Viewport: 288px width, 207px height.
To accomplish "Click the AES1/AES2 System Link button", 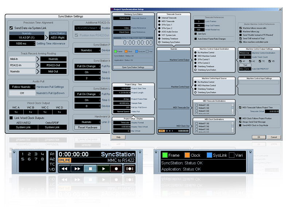I will 23,127.
